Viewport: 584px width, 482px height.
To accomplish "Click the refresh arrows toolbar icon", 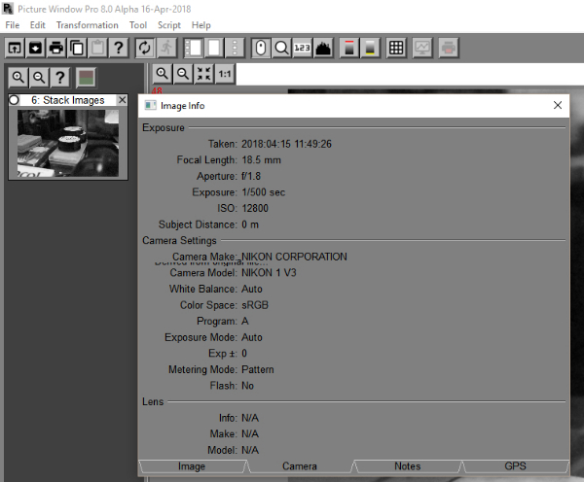I will click(145, 48).
